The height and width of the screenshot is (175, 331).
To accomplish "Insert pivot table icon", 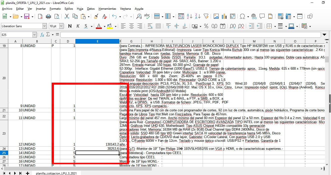I will click(x=233, y=16).
